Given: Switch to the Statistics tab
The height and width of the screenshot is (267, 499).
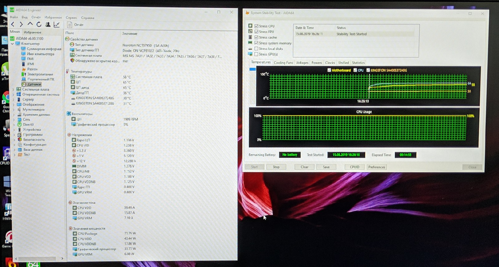Looking at the screenshot, I should coord(358,63).
